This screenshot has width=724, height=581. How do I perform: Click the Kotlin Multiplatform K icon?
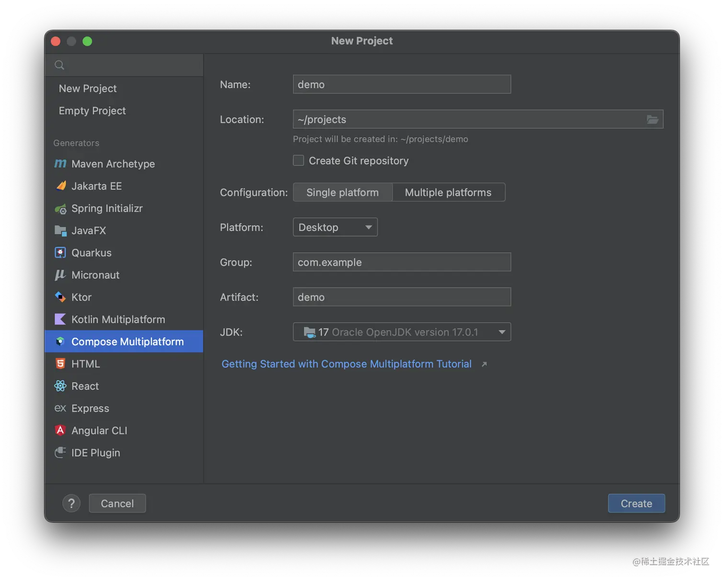coord(60,319)
